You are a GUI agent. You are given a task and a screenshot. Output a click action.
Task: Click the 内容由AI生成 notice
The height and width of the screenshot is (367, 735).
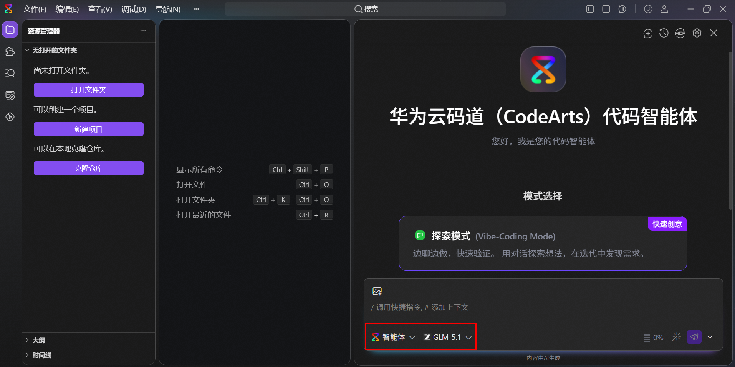click(x=543, y=358)
